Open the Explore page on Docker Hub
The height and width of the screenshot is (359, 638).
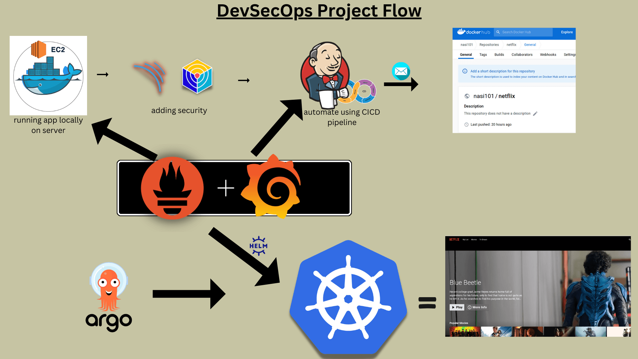point(567,32)
